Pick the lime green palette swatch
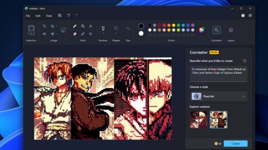The height and width of the screenshot is (150, 268). tap(179, 30)
